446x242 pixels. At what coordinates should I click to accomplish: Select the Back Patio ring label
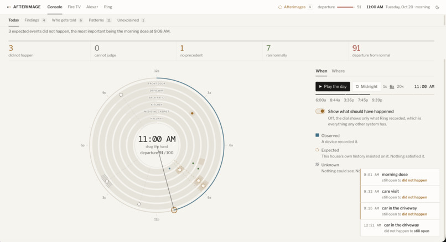coord(157,97)
